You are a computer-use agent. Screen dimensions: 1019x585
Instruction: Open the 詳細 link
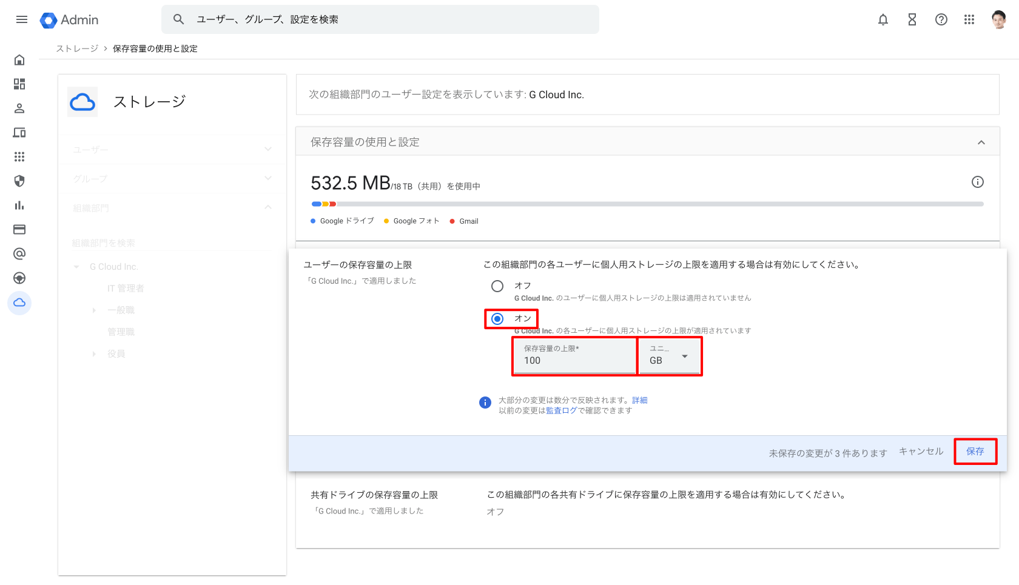click(640, 401)
